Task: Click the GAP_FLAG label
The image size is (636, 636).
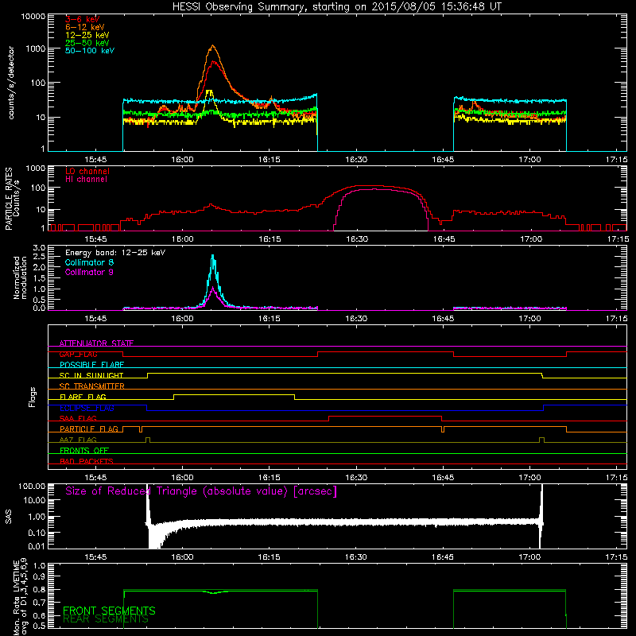Action: pyautogui.click(x=78, y=354)
